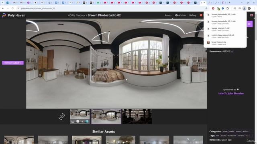Open the Gallery menu item
Screen dimensions: 257x144
pyautogui.click(x=193, y=15)
